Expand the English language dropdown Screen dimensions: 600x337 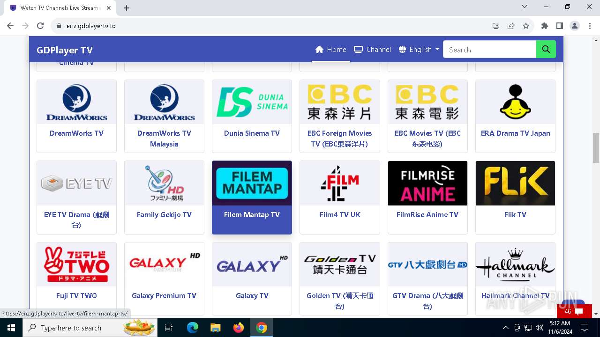click(x=419, y=49)
